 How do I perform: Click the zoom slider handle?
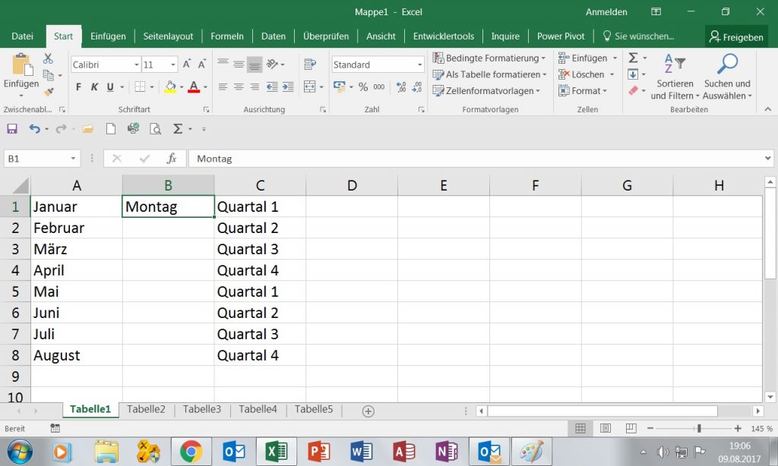[x=699, y=428]
